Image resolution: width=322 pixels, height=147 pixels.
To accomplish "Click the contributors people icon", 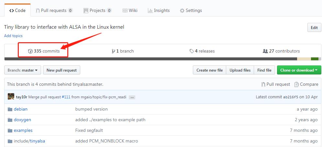I will click(265, 51).
